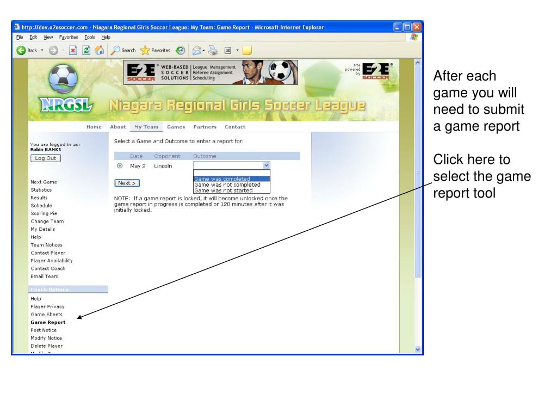The width and height of the screenshot is (557, 418).
Task: Open the Delete Player link
Action: pyautogui.click(x=47, y=346)
